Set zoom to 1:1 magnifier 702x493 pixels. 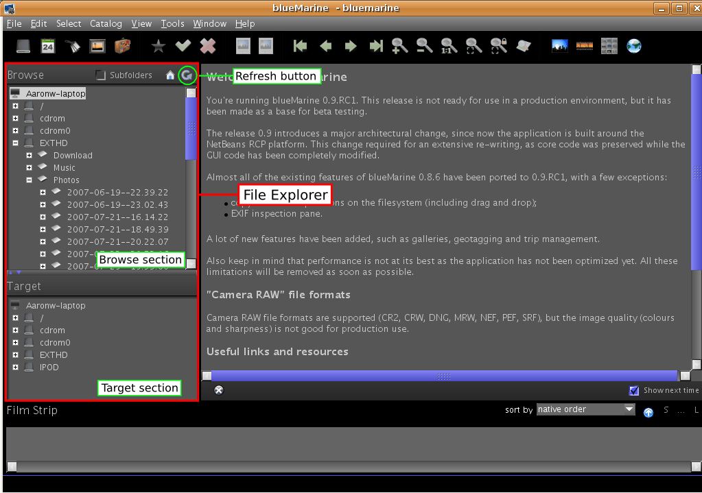point(449,46)
